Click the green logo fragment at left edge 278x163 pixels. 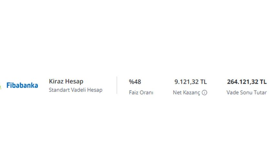(1, 87)
